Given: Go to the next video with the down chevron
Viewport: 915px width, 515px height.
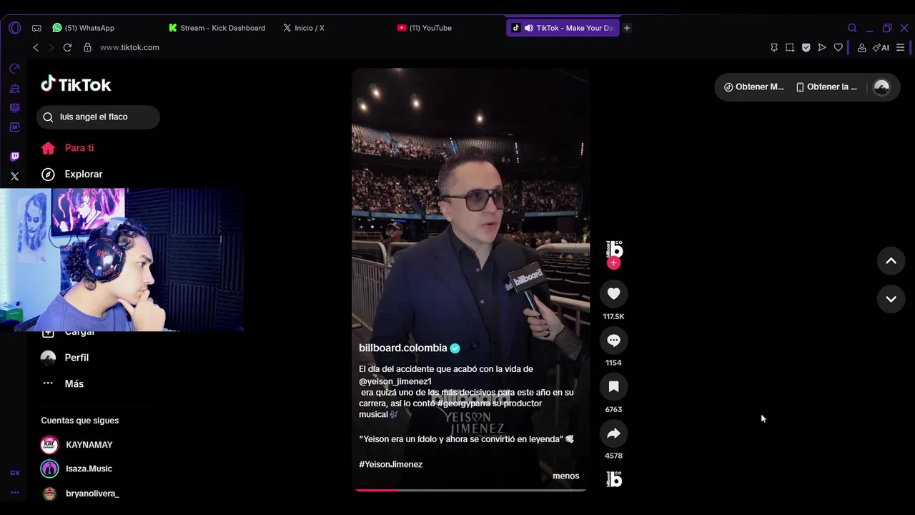Looking at the screenshot, I should [x=891, y=299].
